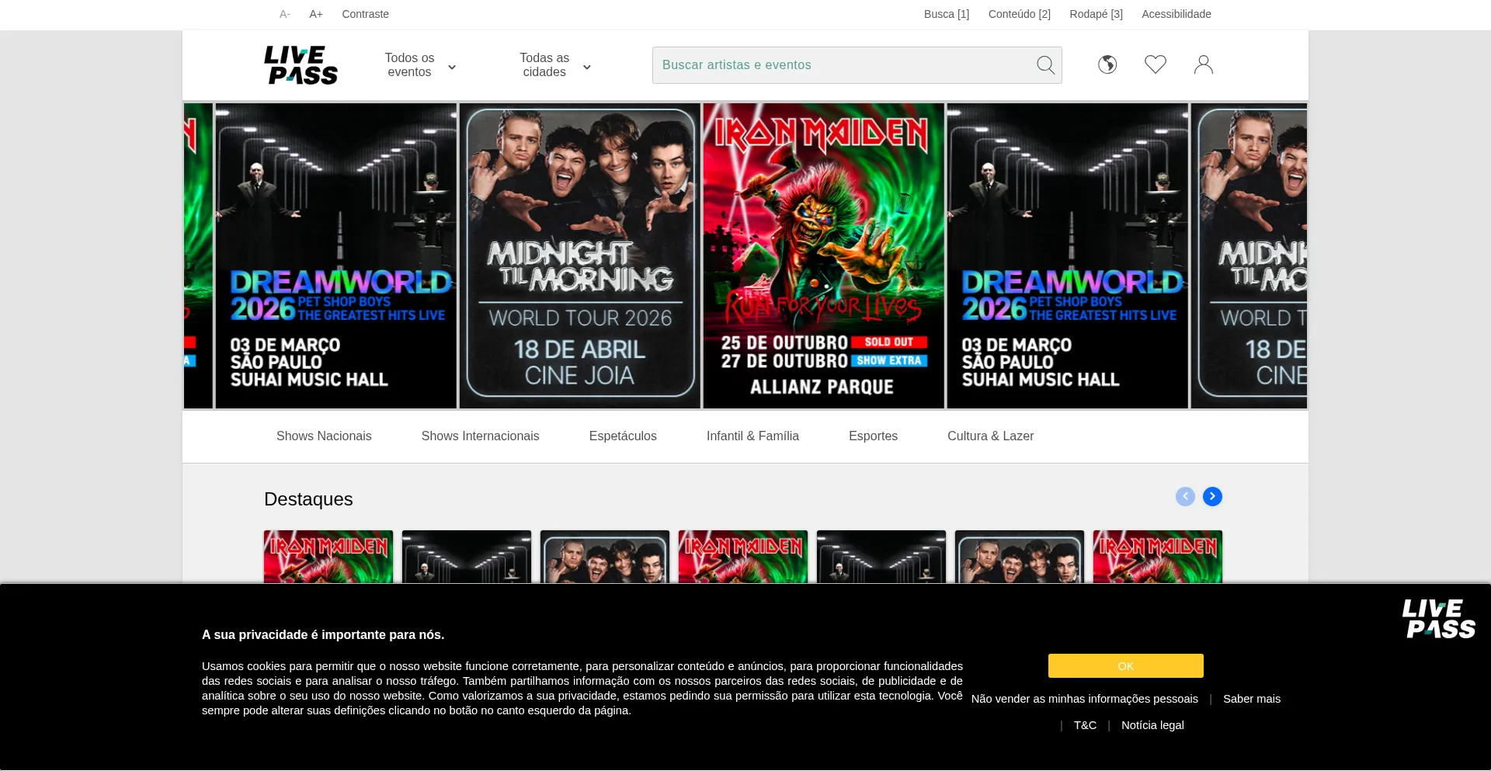The image size is (1491, 771).
Task: Open Notícia legal link
Action: [1152, 725]
